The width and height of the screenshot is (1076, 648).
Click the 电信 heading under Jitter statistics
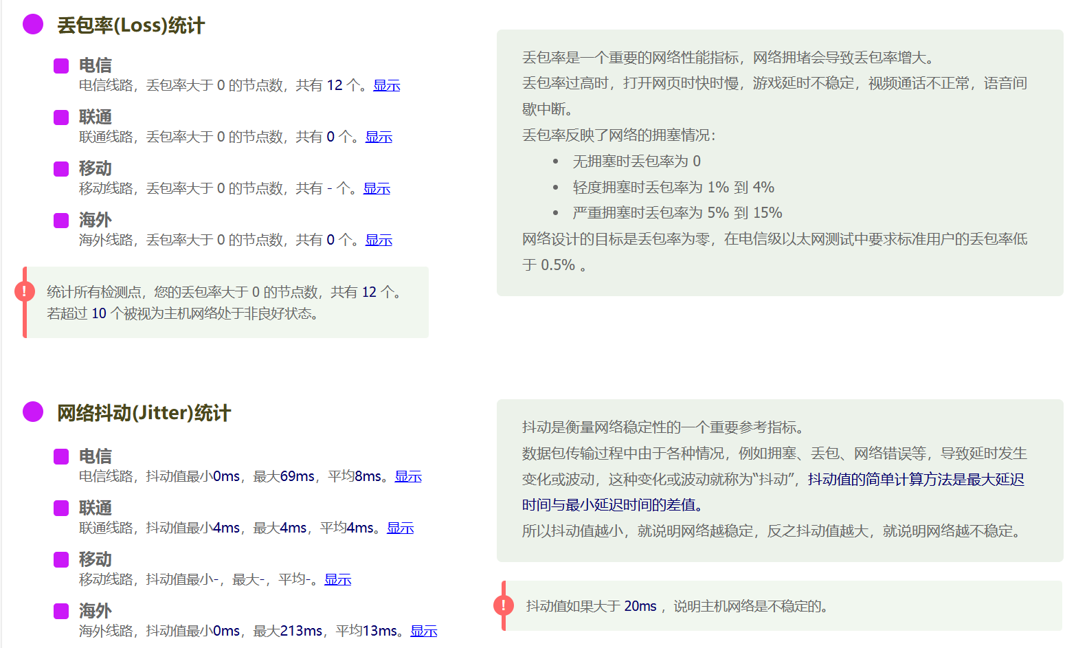[95, 456]
